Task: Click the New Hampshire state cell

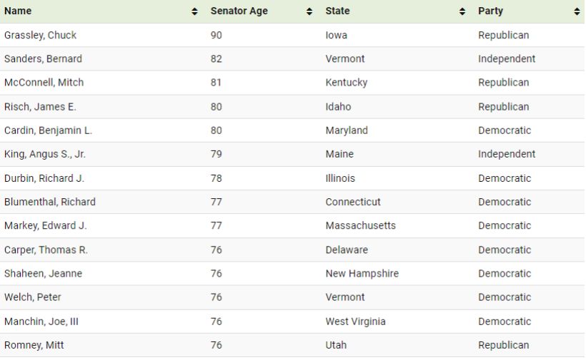Action: point(362,274)
